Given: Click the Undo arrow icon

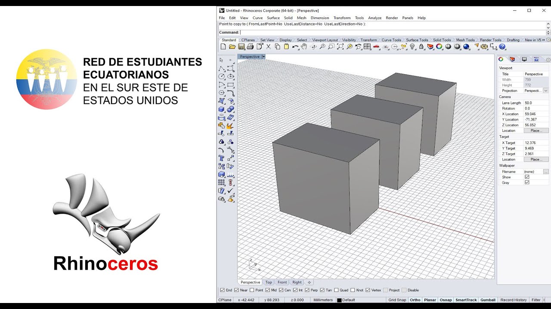Looking at the screenshot, I should tap(295, 47).
